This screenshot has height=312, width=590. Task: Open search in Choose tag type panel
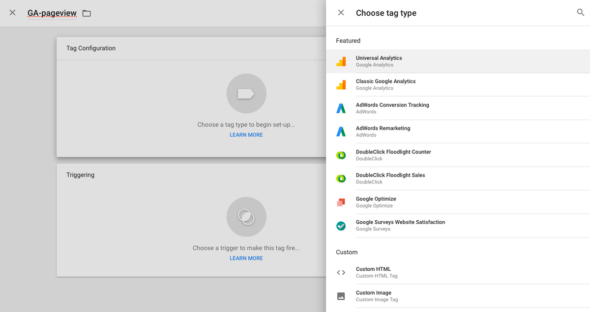point(580,13)
